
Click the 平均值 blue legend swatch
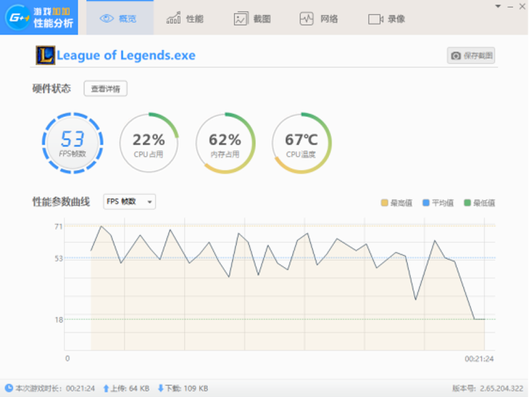[426, 203]
